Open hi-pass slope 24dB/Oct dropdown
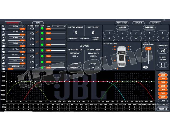 coord(75,67)
